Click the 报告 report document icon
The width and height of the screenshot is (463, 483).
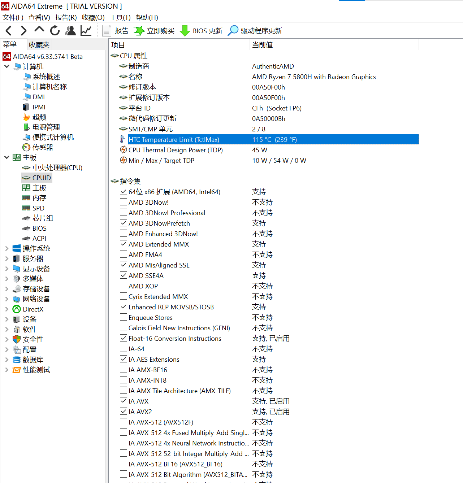106,31
